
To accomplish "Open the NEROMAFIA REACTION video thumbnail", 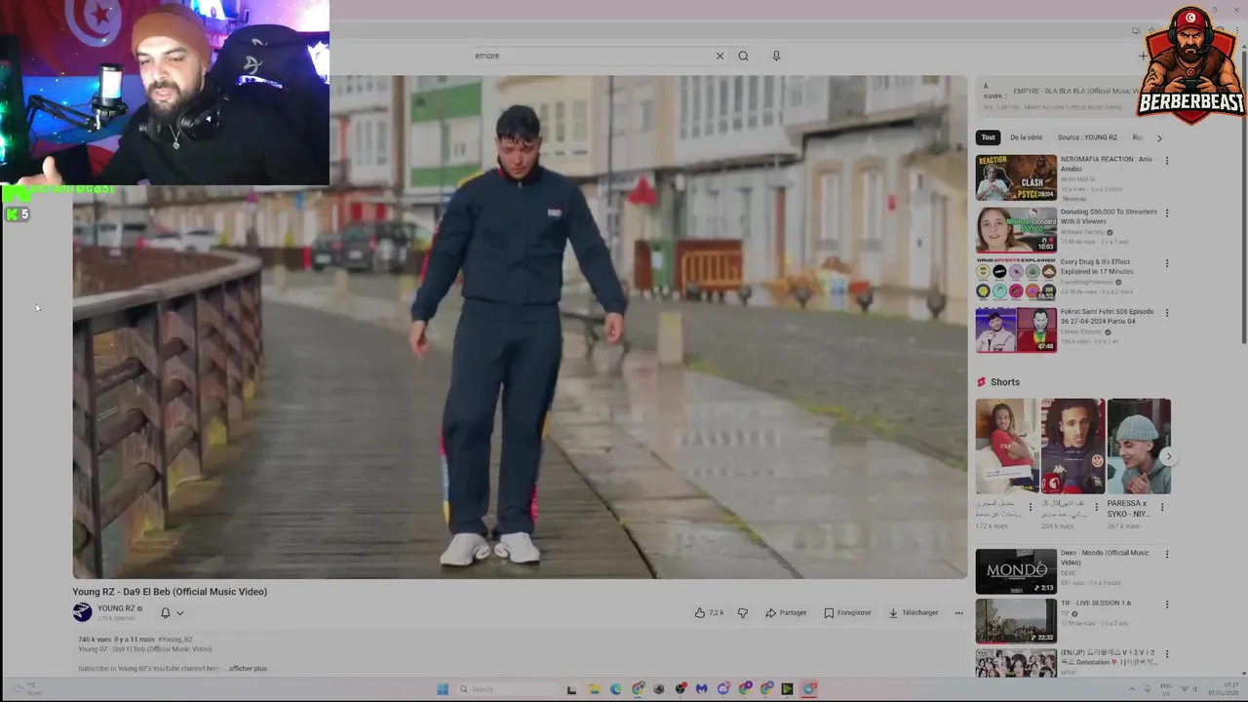I will [1016, 177].
